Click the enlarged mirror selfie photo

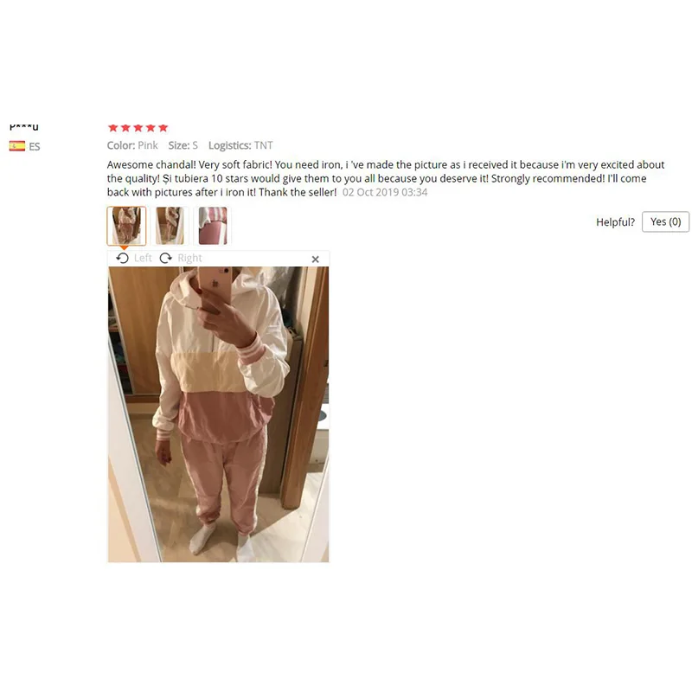tap(219, 414)
